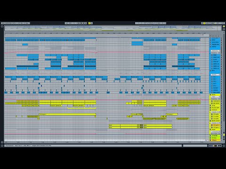Unfold the FX 1 track
The height and width of the screenshot is (169, 226).
(212, 77)
